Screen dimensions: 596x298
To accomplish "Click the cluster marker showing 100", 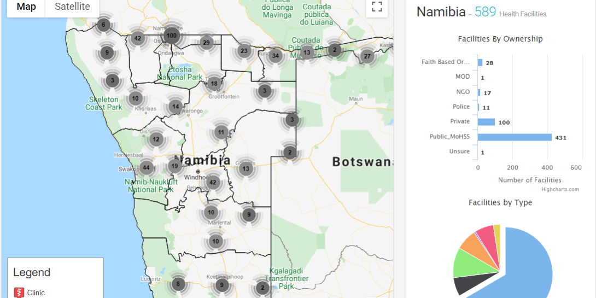I will [x=172, y=36].
